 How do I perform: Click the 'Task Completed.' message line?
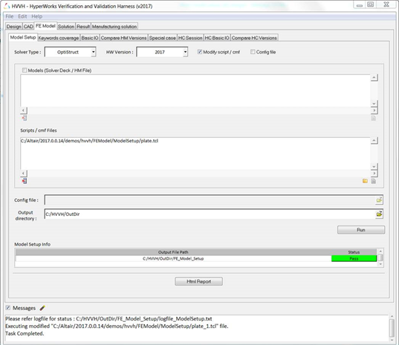[25, 333]
